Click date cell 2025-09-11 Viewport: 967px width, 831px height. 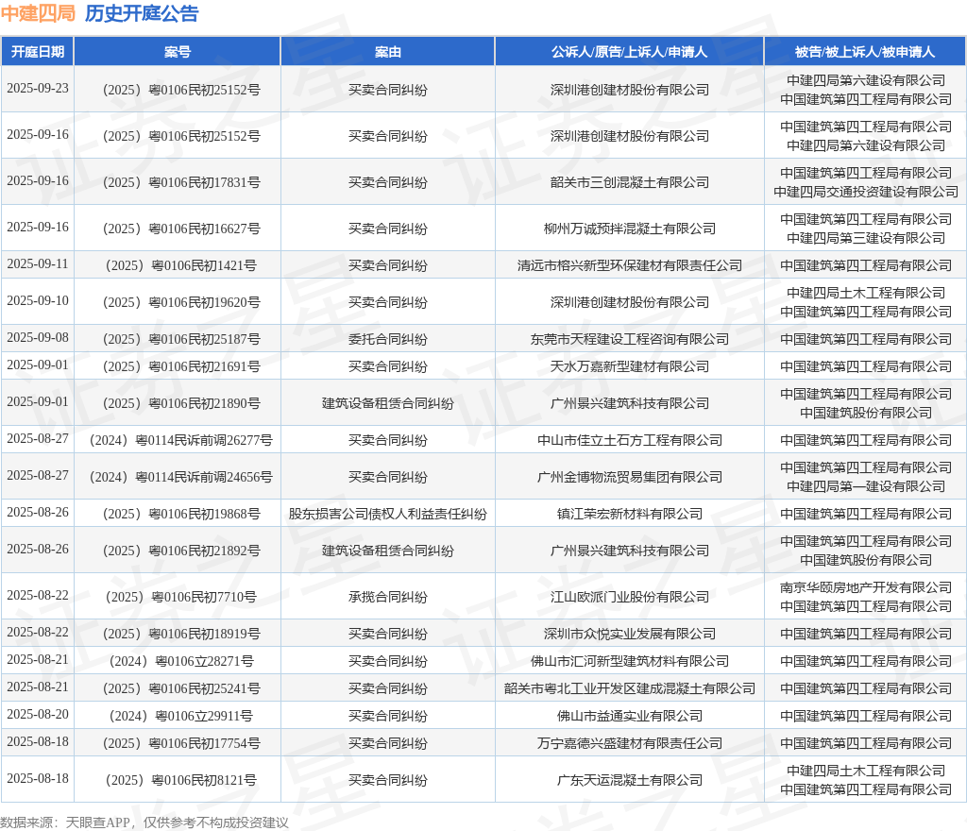coord(38,263)
